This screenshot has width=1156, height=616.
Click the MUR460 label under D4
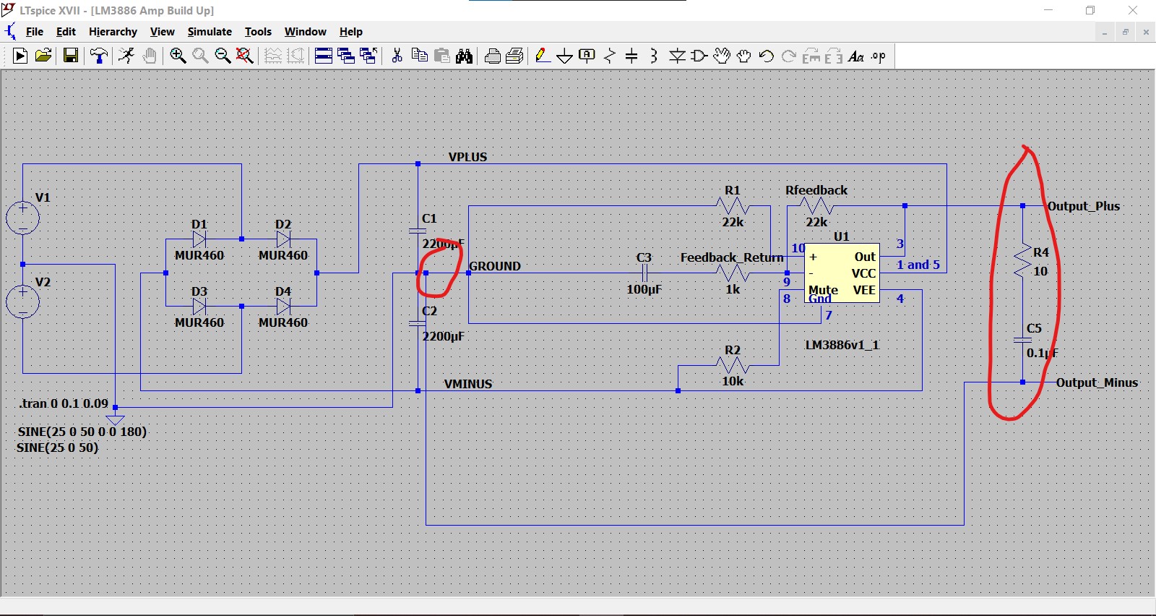(283, 322)
